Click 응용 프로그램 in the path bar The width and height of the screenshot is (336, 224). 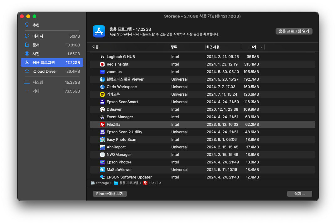[129, 183]
